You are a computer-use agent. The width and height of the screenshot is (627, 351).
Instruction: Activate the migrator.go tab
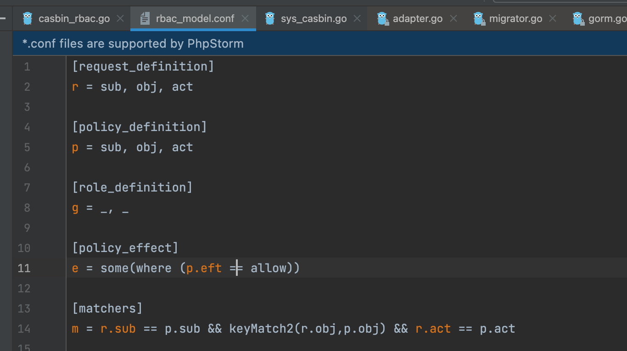(x=515, y=19)
